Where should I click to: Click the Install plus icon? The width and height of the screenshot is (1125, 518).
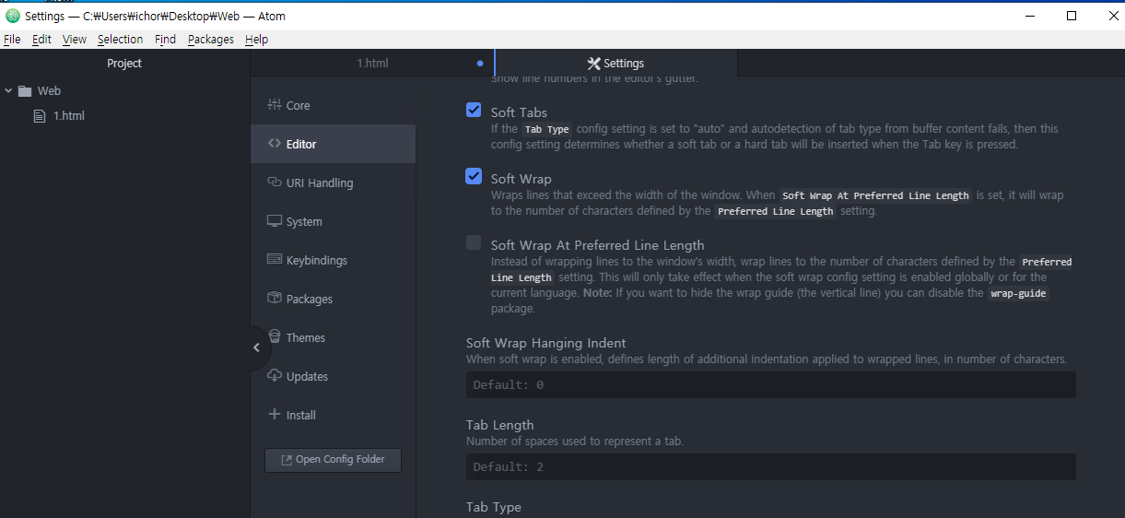274,415
